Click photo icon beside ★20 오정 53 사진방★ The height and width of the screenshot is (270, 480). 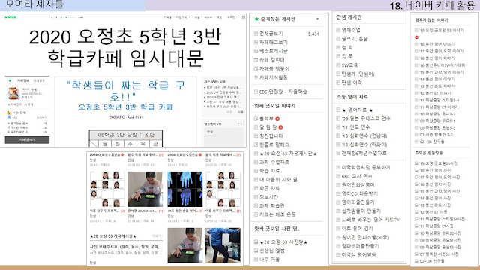click(x=256, y=241)
